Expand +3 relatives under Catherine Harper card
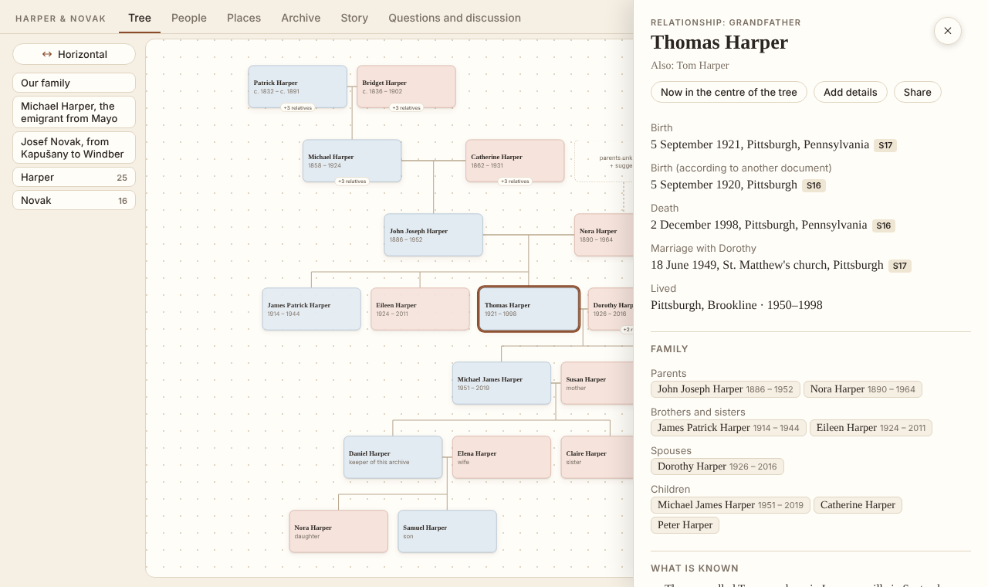Image resolution: width=988 pixels, height=587 pixels. (515, 182)
